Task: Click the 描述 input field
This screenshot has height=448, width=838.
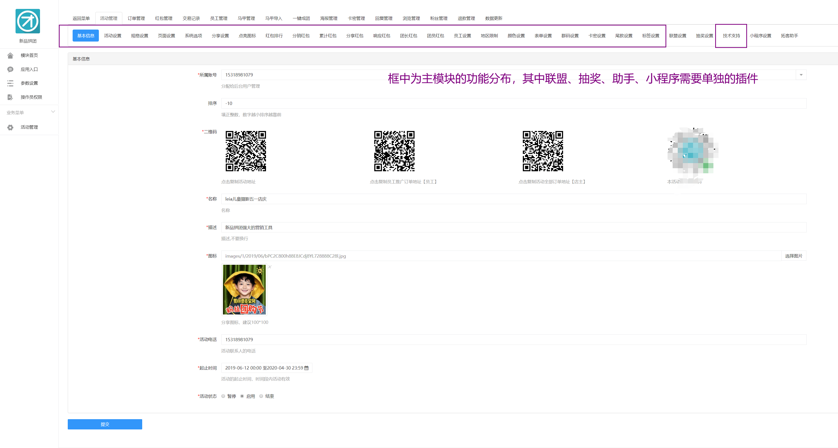Action: point(514,227)
